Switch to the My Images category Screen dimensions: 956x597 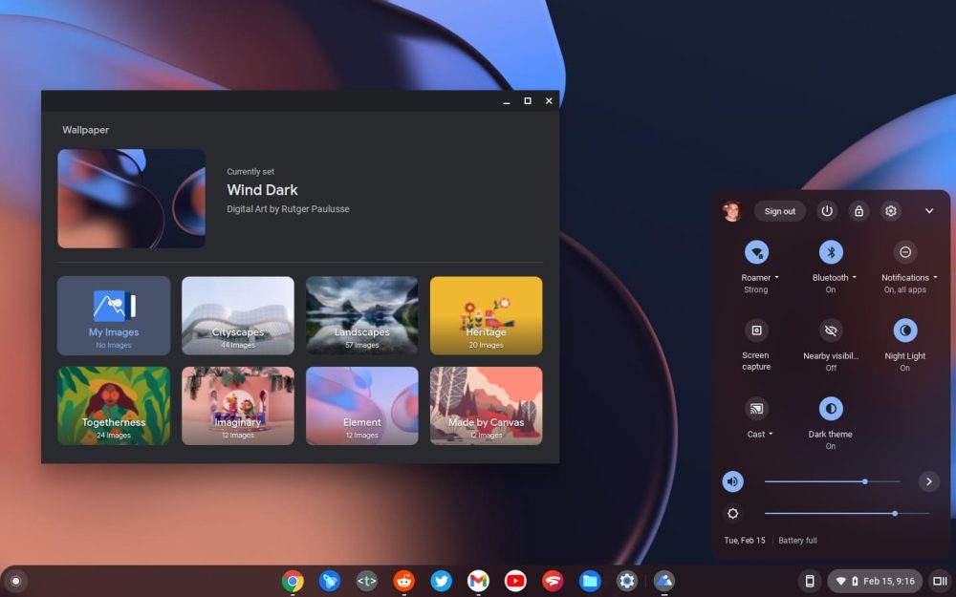114,315
